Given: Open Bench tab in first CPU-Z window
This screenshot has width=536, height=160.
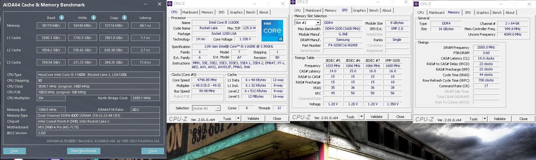Looking at the screenshot, I should click(x=251, y=12).
